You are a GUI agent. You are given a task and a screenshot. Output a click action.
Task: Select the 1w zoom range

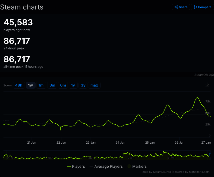click(30, 85)
